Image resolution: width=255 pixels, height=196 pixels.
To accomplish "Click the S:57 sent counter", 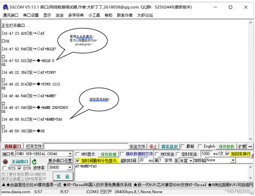I will click(x=38, y=192).
